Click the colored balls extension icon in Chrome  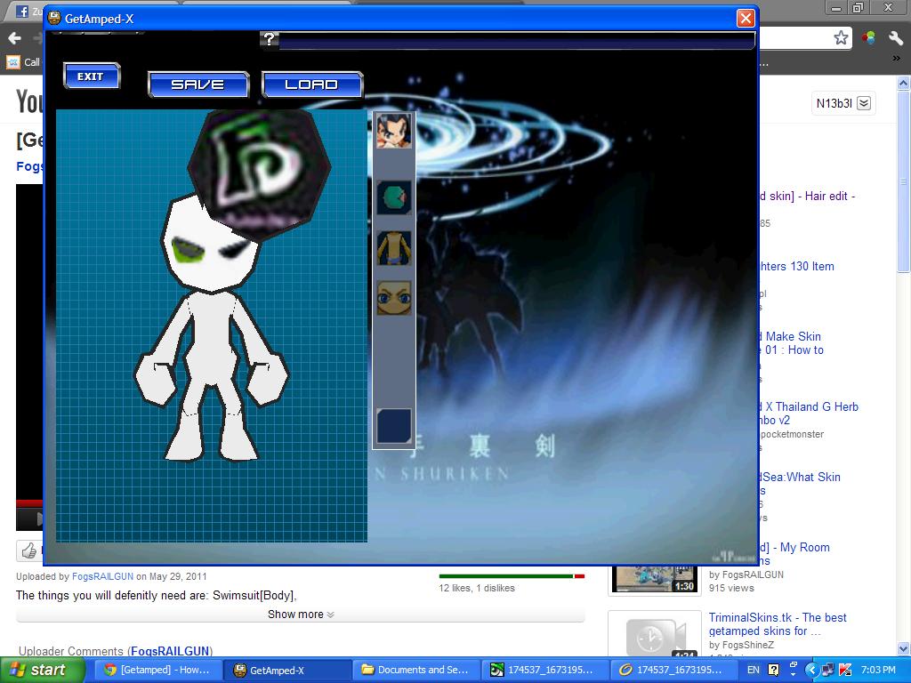868,38
